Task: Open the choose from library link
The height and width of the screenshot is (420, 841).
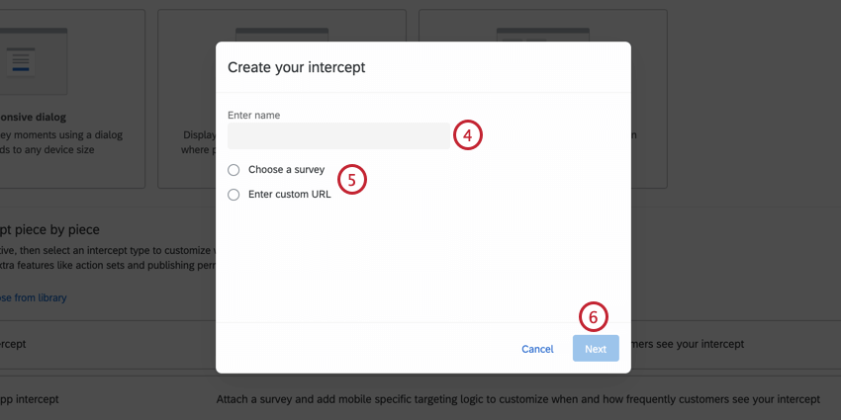Action: click(34, 297)
